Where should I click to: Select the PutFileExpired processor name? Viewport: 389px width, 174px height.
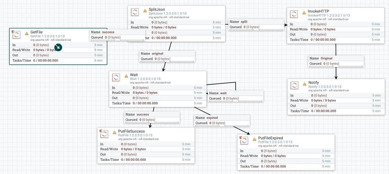click(x=271, y=138)
